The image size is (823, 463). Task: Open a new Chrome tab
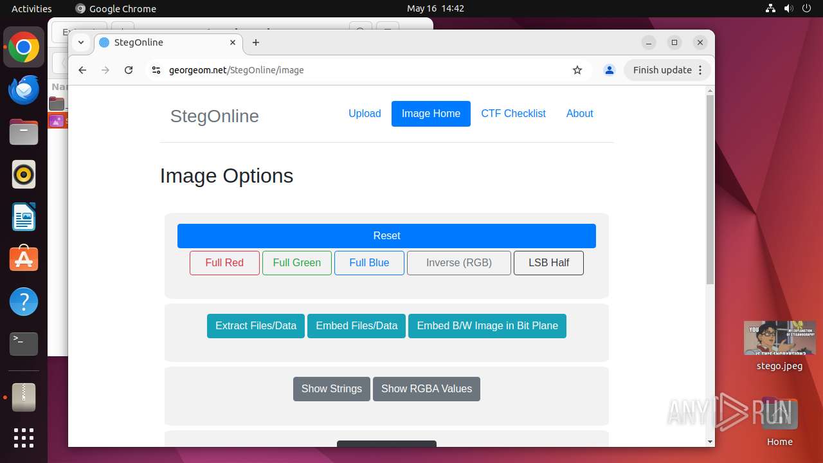coord(256,42)
